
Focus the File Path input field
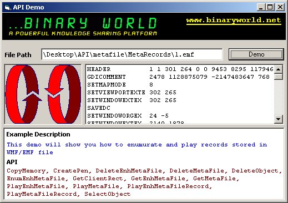point(132,54)
